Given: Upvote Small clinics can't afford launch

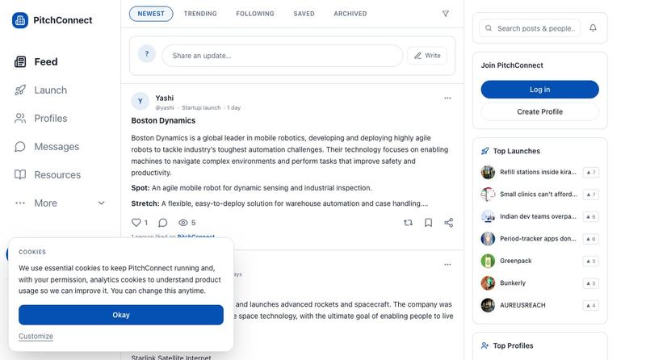Looking at the screenshot, I should (x=591, y=195).
